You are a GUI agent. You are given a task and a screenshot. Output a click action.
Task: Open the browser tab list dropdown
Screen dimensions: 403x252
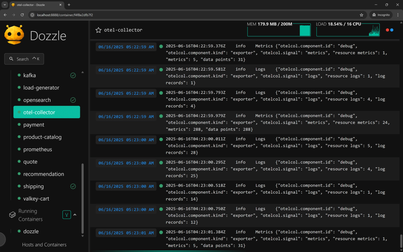point(5,5)
